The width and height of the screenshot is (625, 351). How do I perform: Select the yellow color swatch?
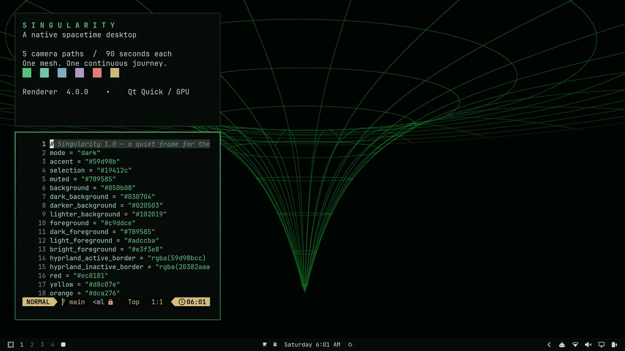(x=115, y=73)
